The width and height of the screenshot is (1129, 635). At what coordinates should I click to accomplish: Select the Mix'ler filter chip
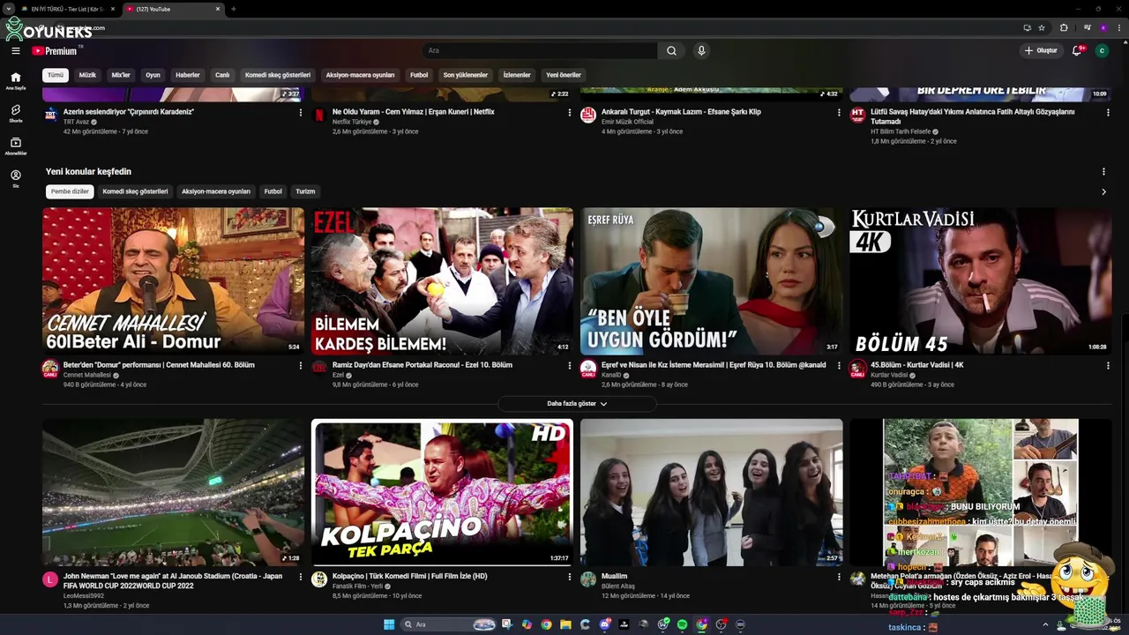pyautogui.click(x=121, y=75)
